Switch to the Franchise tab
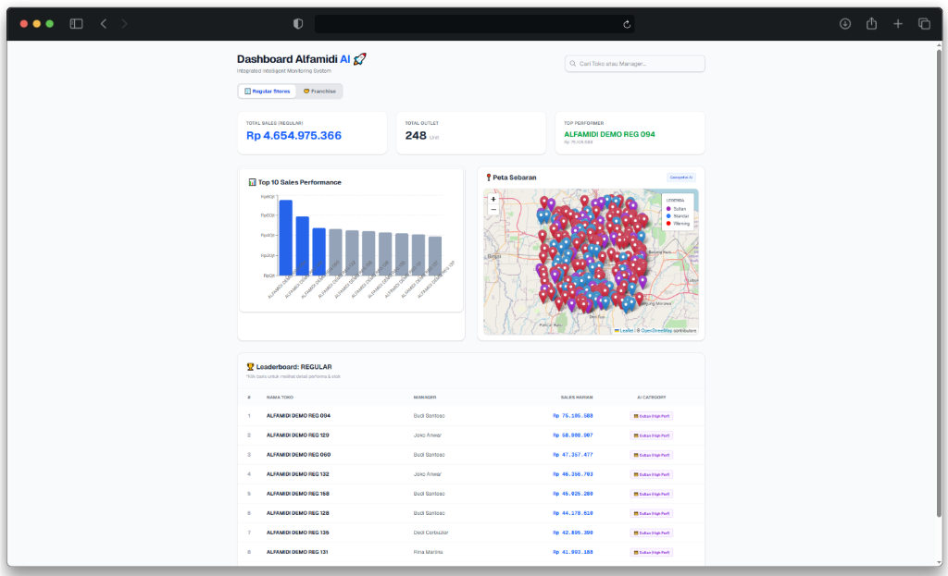The height and width of the screenshot is (576, 948). click(319, 92)
